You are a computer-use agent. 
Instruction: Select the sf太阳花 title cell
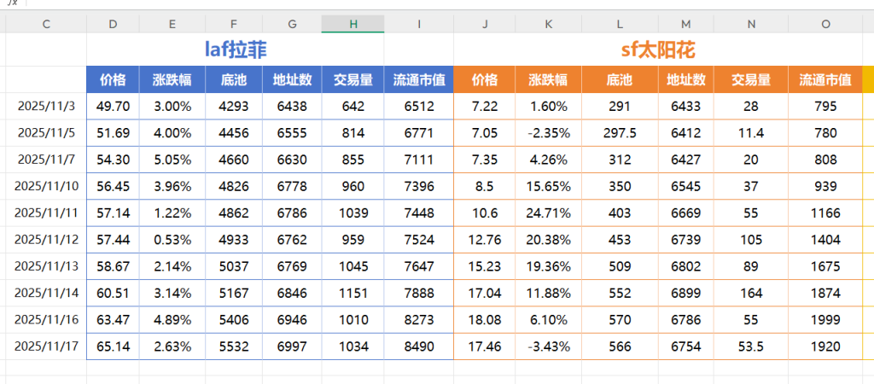coord(657,50)
